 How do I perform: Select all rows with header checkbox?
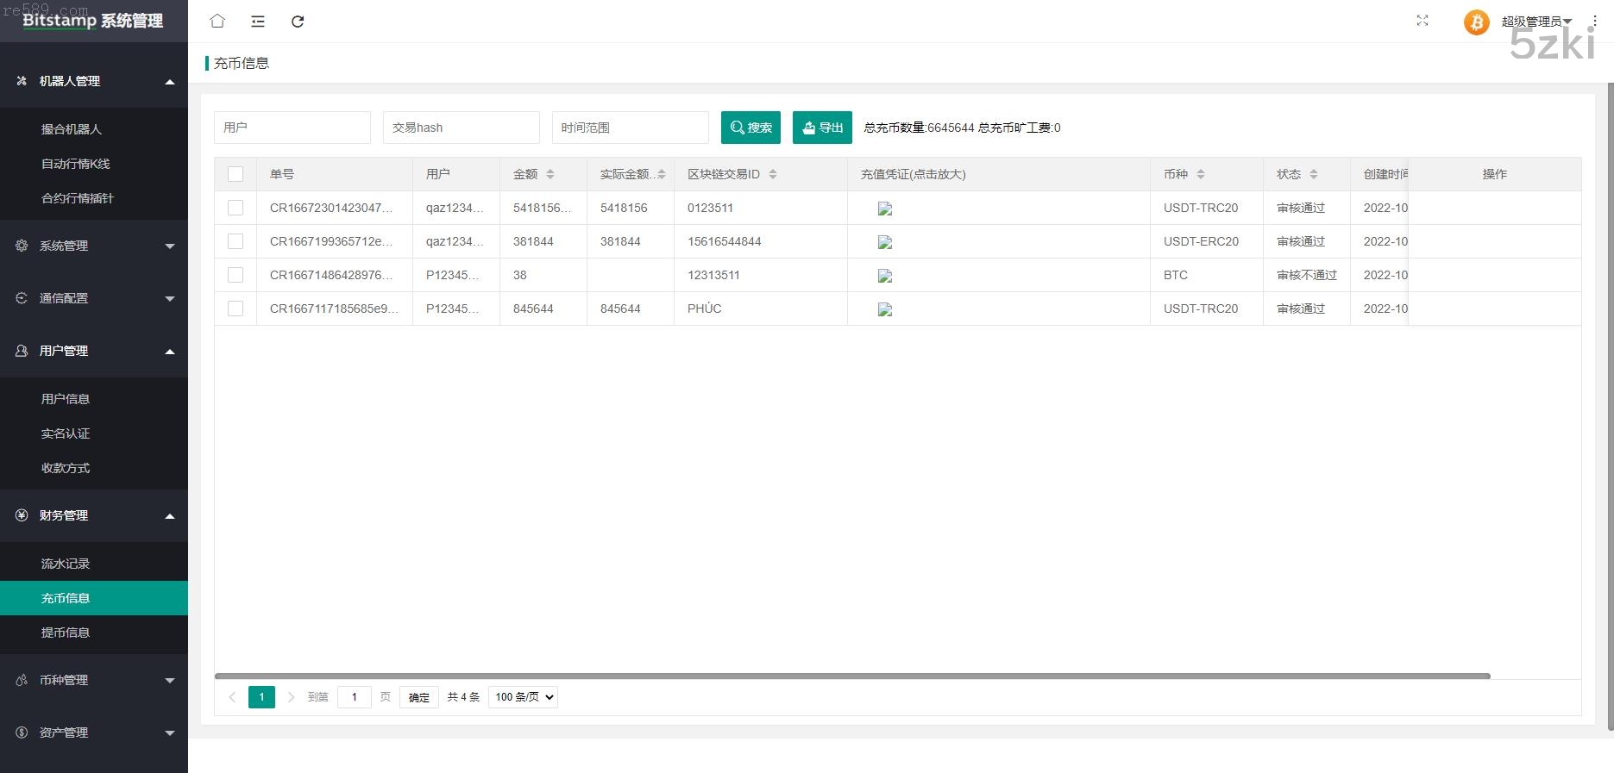pyautogui.click(x=236, y=174)
